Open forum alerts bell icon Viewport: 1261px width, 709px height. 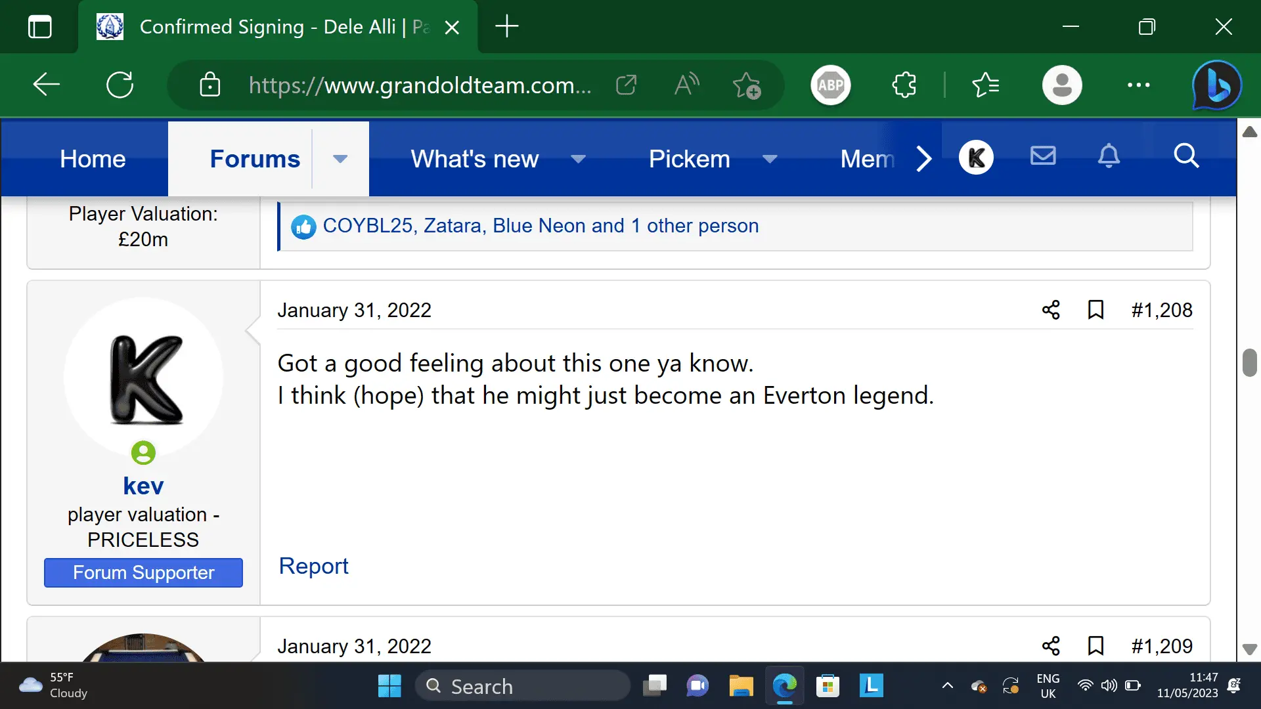click(1109, 156)
